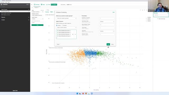The image size is (169, 95).
Task: Add a new script with plus
Action: 29,20
